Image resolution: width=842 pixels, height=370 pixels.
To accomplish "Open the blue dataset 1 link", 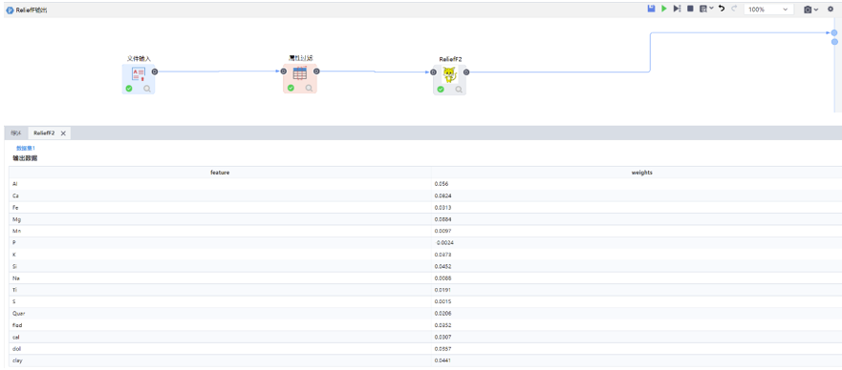I will pos(26,148).
